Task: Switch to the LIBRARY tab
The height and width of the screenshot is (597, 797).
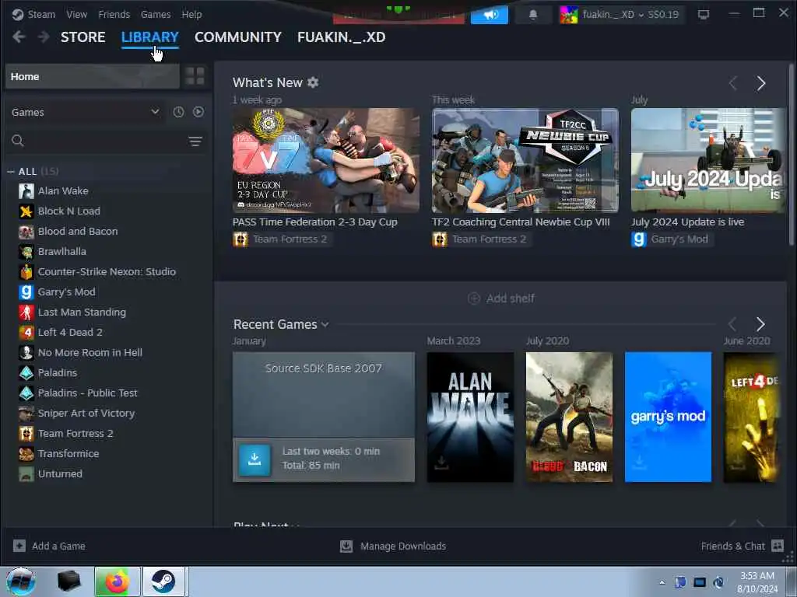Action: tap(150, 37)
